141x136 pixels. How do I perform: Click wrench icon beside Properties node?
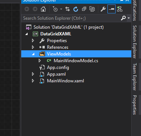point(42,41)
